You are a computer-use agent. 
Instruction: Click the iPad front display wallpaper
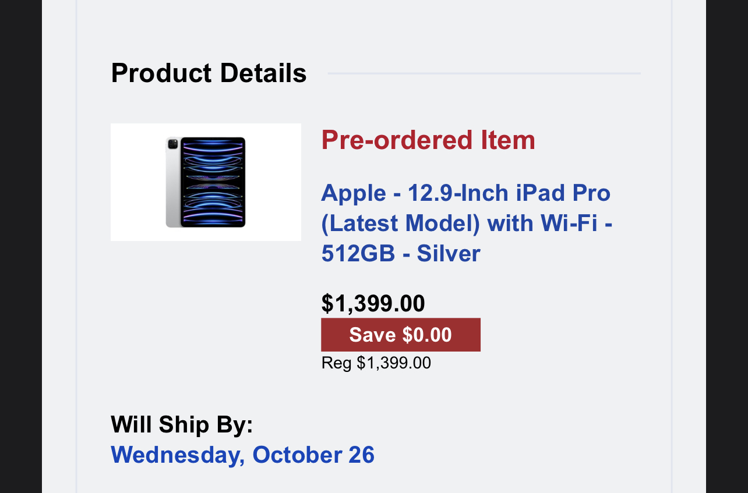pos(213,182)
